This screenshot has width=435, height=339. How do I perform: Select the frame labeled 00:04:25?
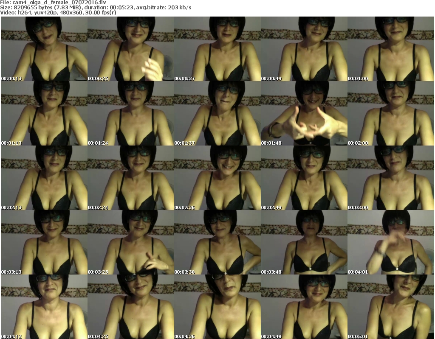pos(131,307)
